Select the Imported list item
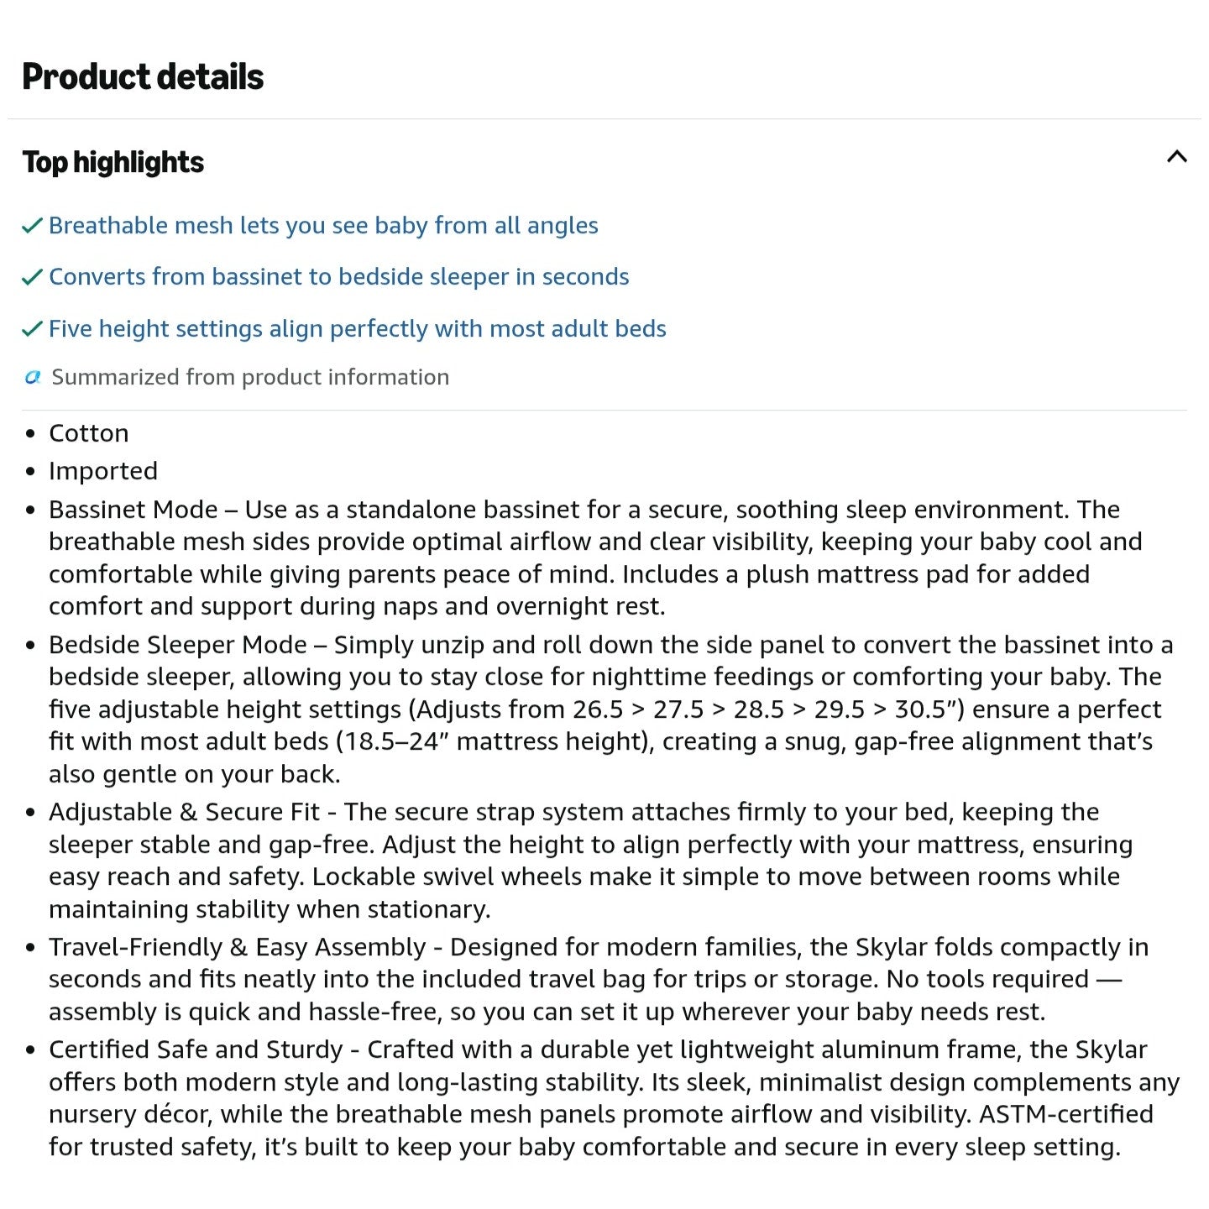The height and width of the screenshot is (1209, 1209). click(103, 471)
